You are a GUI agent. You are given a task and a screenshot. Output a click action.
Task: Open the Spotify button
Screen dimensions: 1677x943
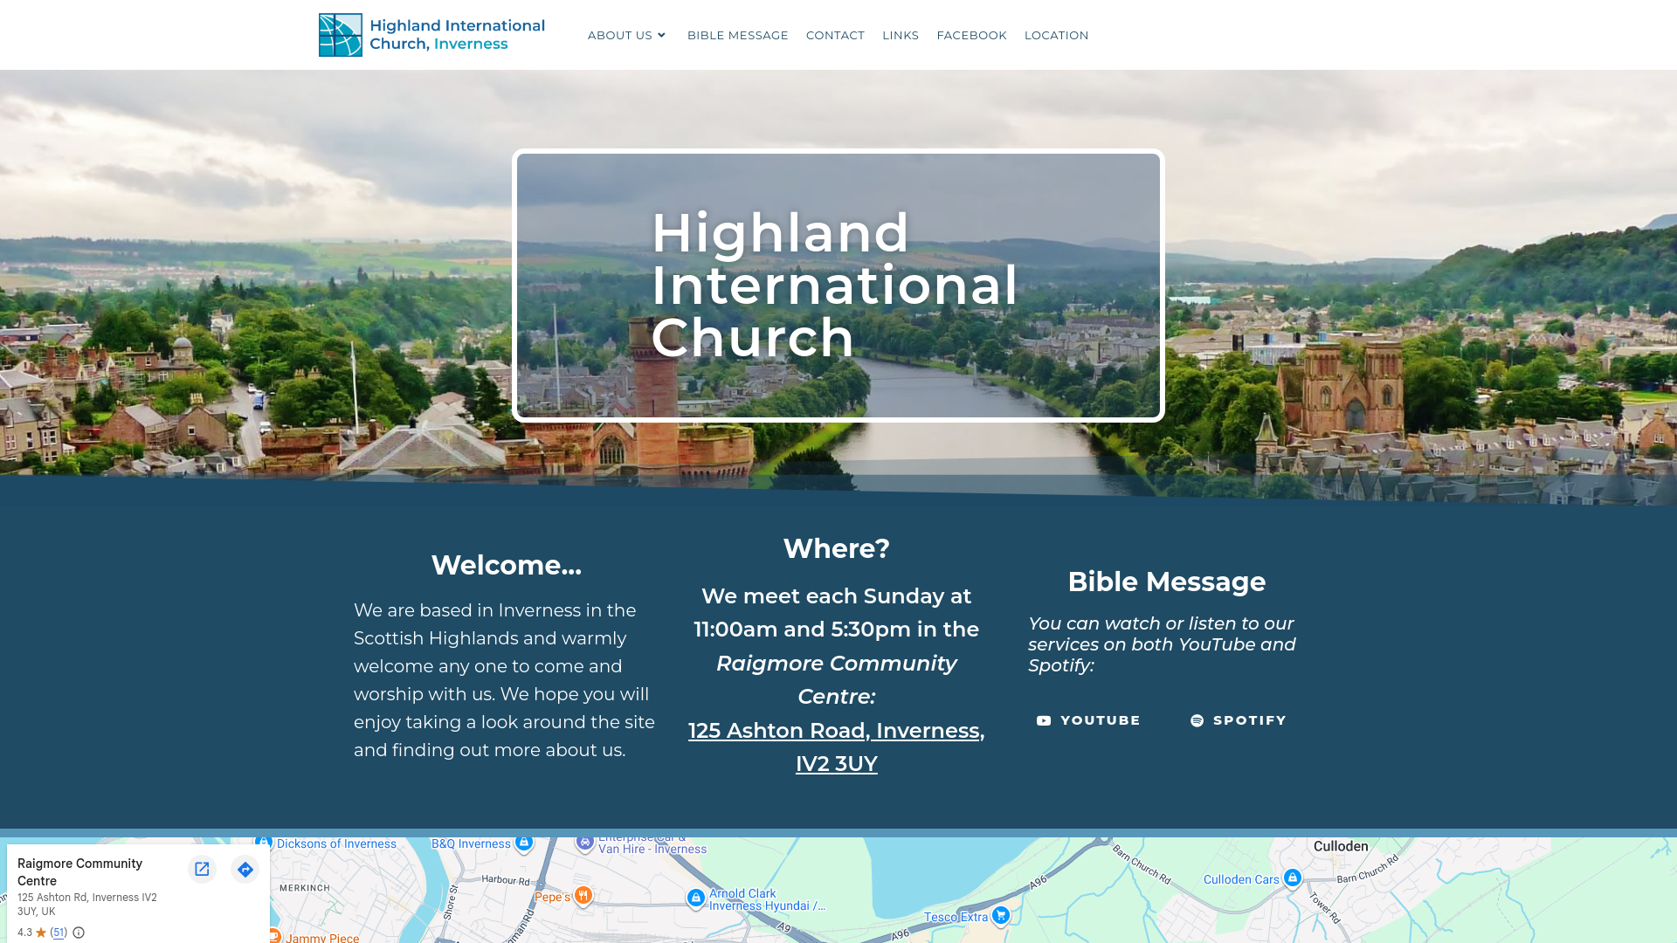coord(1238,720)
